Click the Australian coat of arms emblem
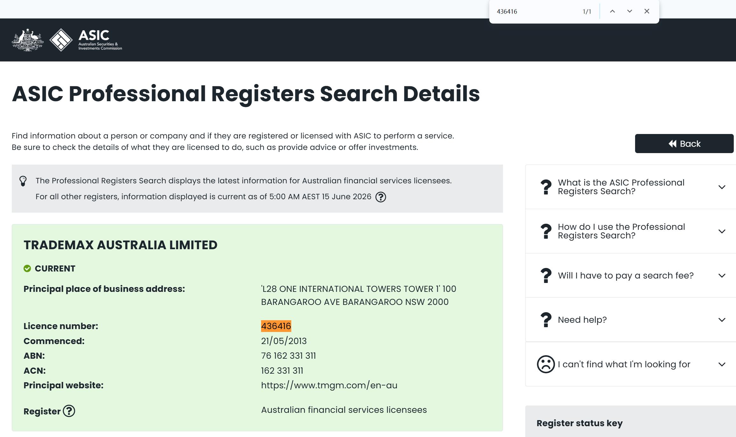Viewport: 736px width, 437px height. tap(28, 40)
